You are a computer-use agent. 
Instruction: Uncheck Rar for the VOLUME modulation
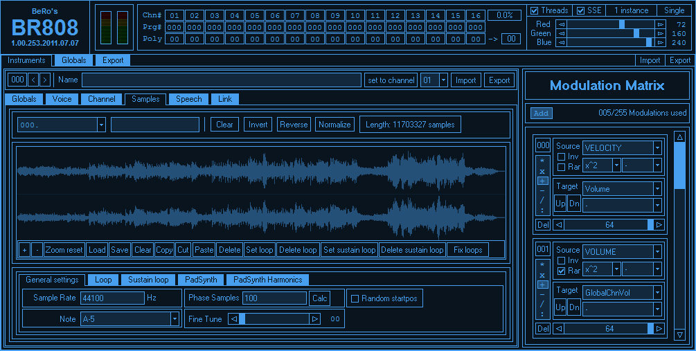pyautogui.click(x=561, y=271)
